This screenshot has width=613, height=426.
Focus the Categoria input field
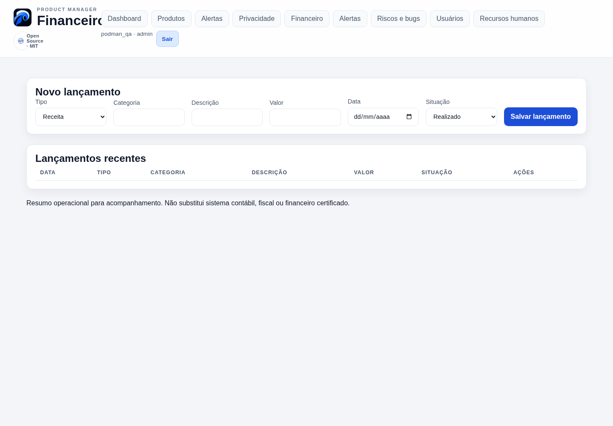149,117
